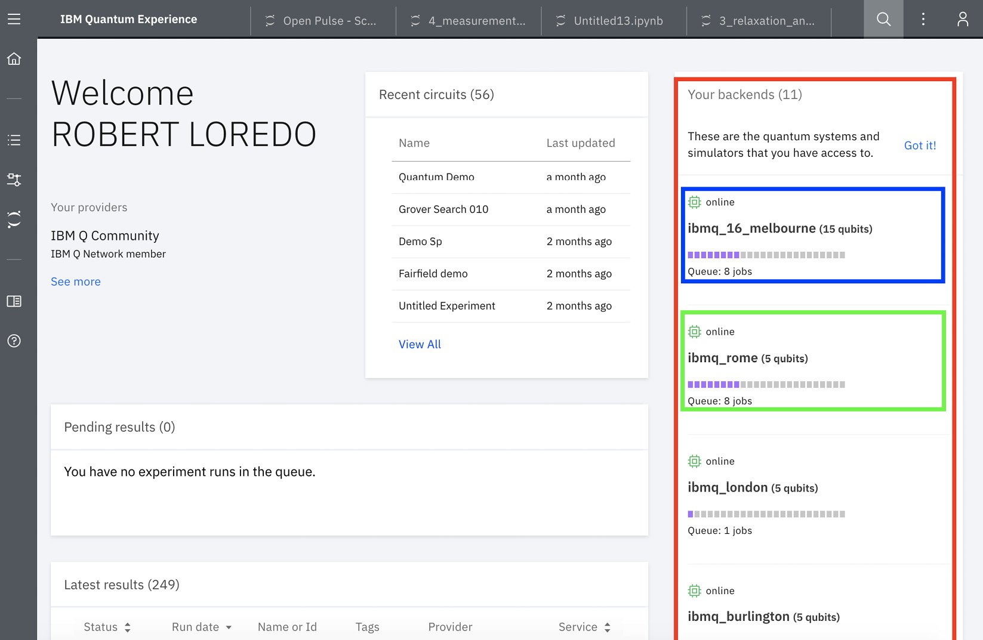Sort latest results by Status
Viewport: 983px width, 640px height.
107,627
